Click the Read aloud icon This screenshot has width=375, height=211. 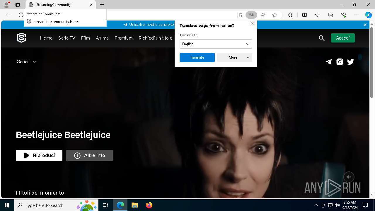pos(263,15)
